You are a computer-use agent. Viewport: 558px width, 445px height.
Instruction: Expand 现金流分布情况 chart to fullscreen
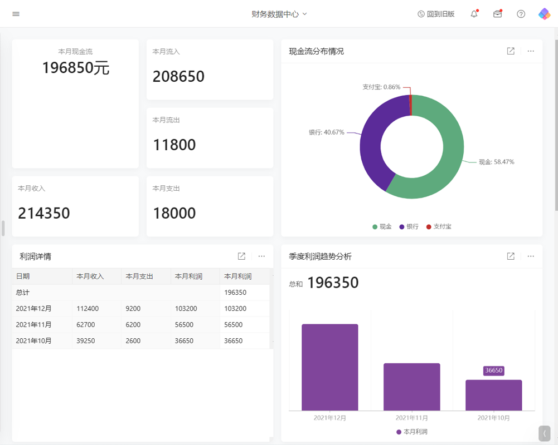(511, 51)
